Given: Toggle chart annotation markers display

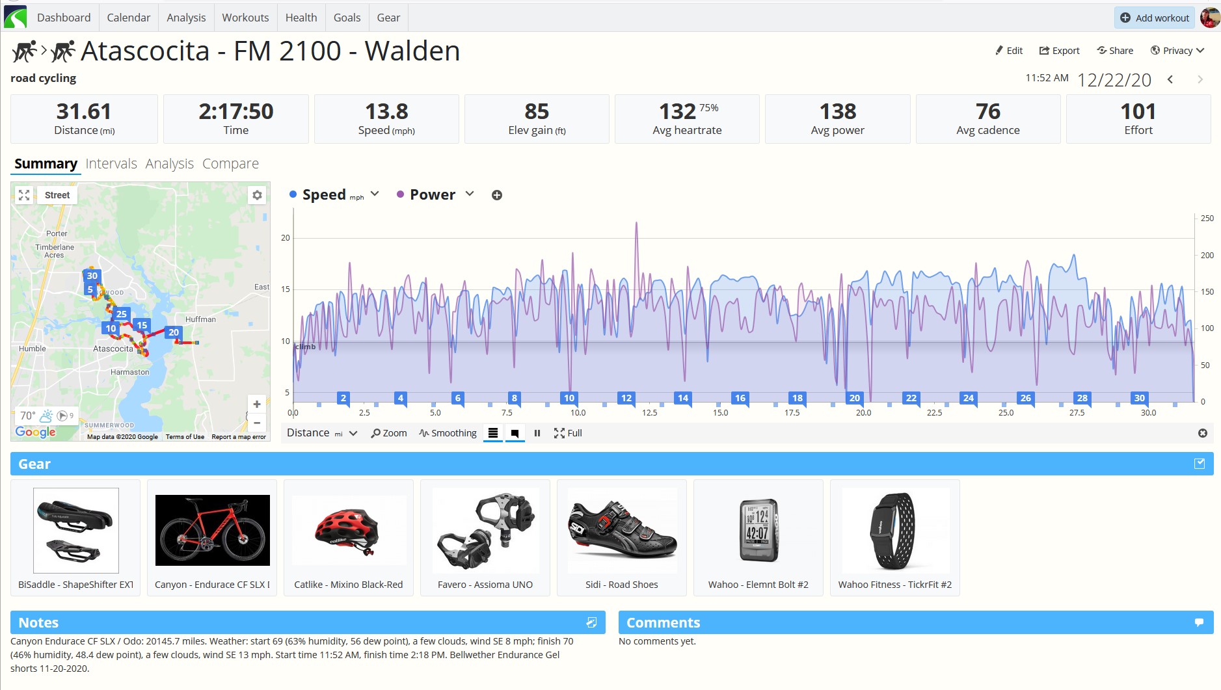Looking at the screenshot, I should (515, 433).
